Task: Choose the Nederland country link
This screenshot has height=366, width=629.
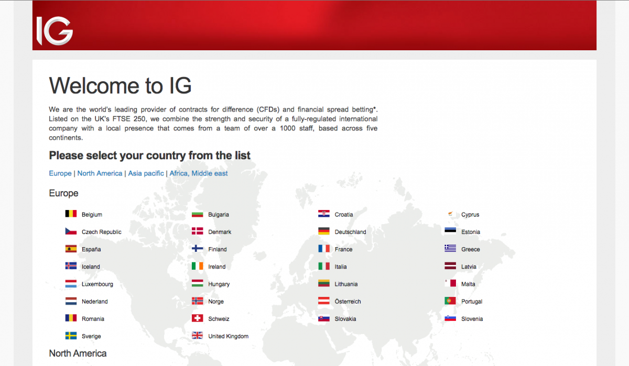Action: click(95, 302)
